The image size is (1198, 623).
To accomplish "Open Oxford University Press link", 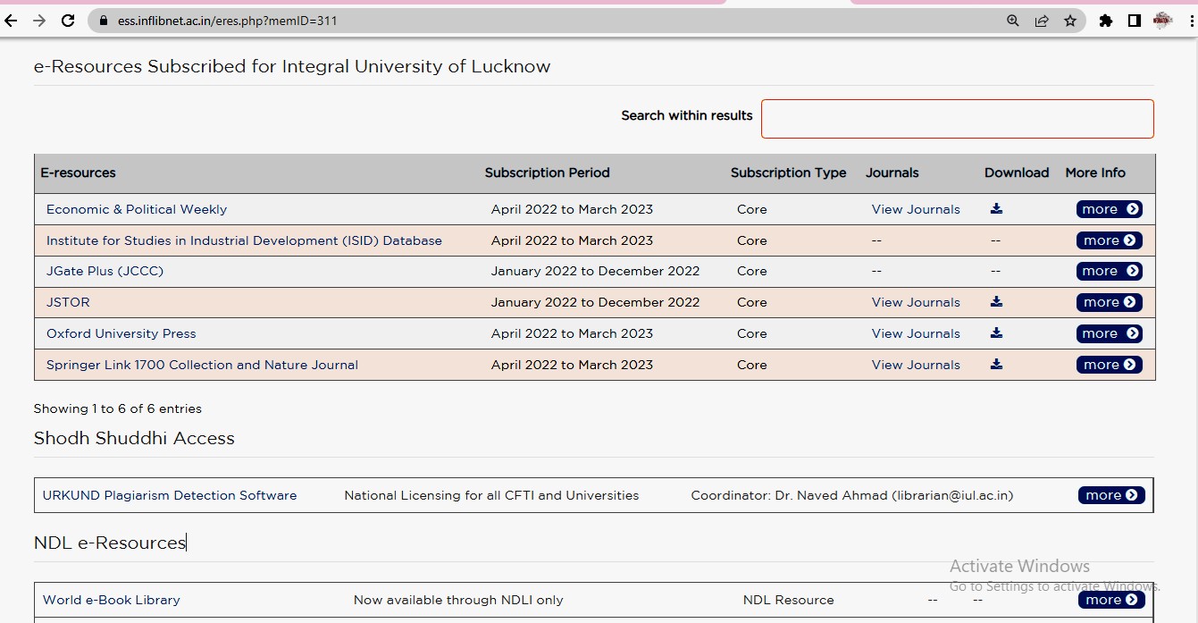I will click(x=121, y=333).
